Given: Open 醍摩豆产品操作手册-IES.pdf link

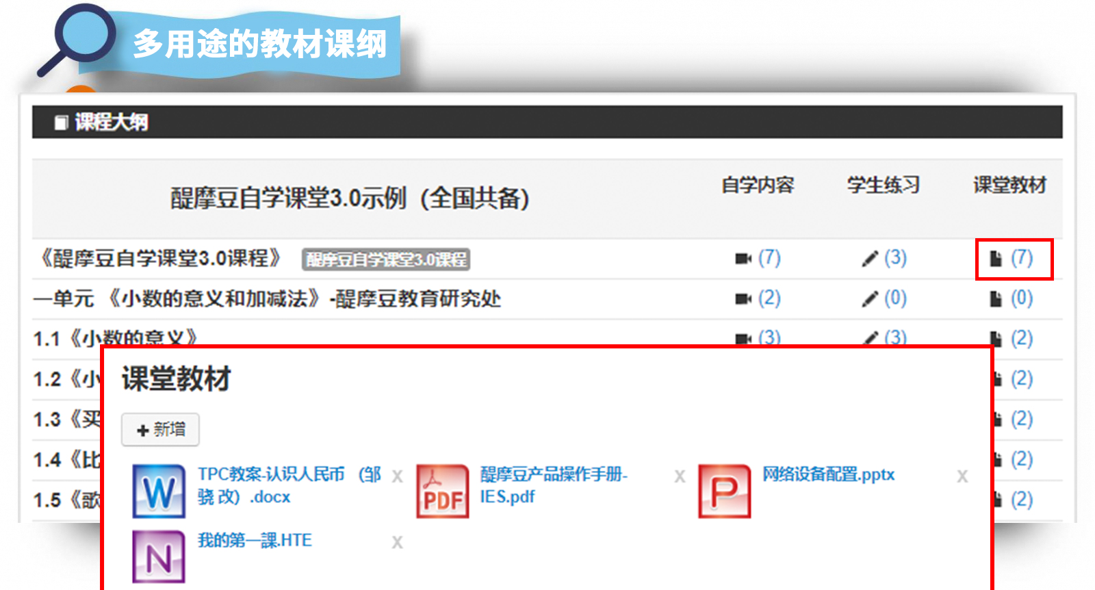Looking at the screenshot, I should [x=553, y=485].
